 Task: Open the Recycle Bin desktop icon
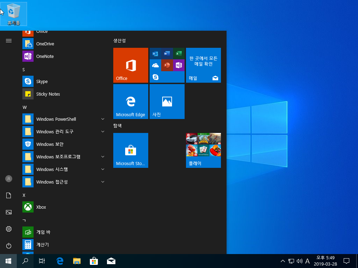pos(14,14)
